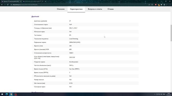This screenshot has width=172, height=96.
Task: Click the 600 peak HDR brightness value
Action: tap(70, 49)
